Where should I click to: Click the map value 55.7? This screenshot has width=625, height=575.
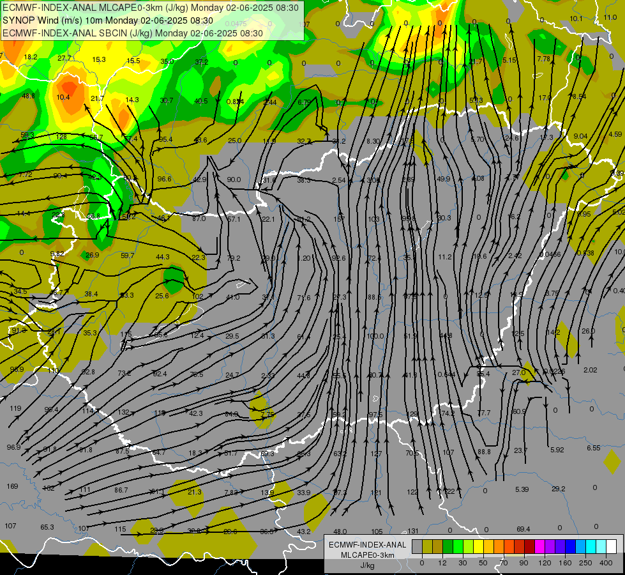(x=96, y=137)
